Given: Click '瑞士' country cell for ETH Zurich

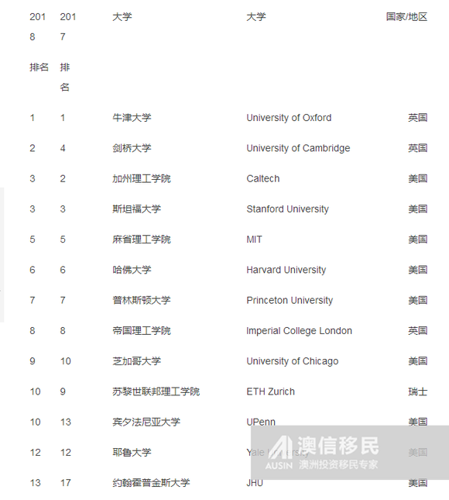Looking at the screenshot, I should (418, 391).
